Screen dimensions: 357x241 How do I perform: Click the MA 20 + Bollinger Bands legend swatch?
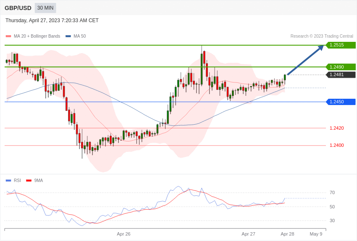click(8, 36)
